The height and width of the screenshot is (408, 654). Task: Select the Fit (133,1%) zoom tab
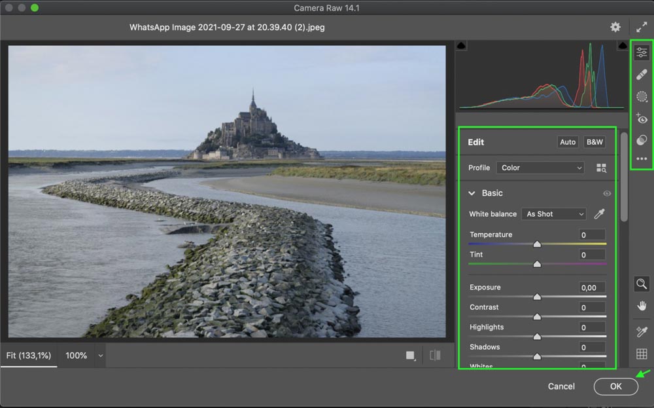[x=29, y=356]
